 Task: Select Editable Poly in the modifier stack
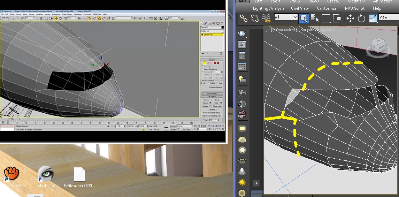[x=212, y=35]
